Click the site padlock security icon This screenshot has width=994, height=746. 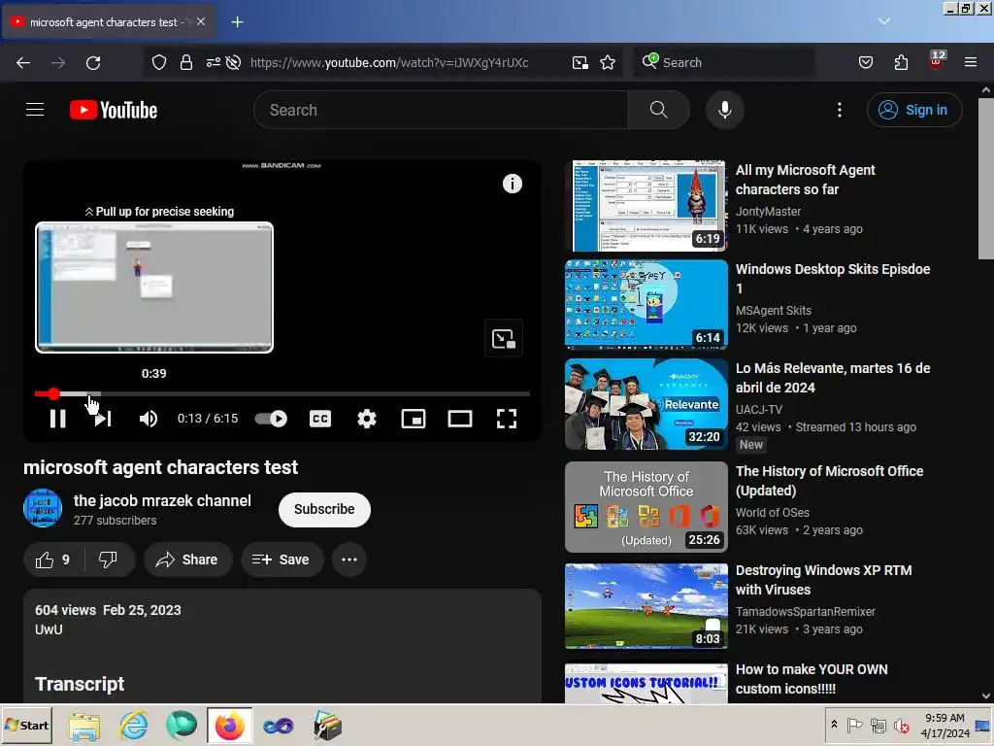(185, 62)
